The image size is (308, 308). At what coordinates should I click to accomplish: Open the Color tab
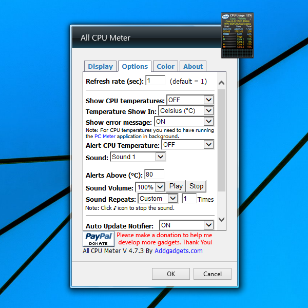pos(166,66)
